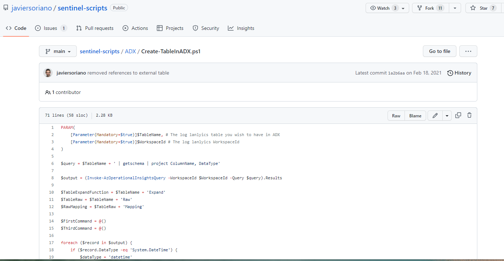Select line number 1 in the code
The width and height of the screenshot is (504, 261).
pos(52,127)
